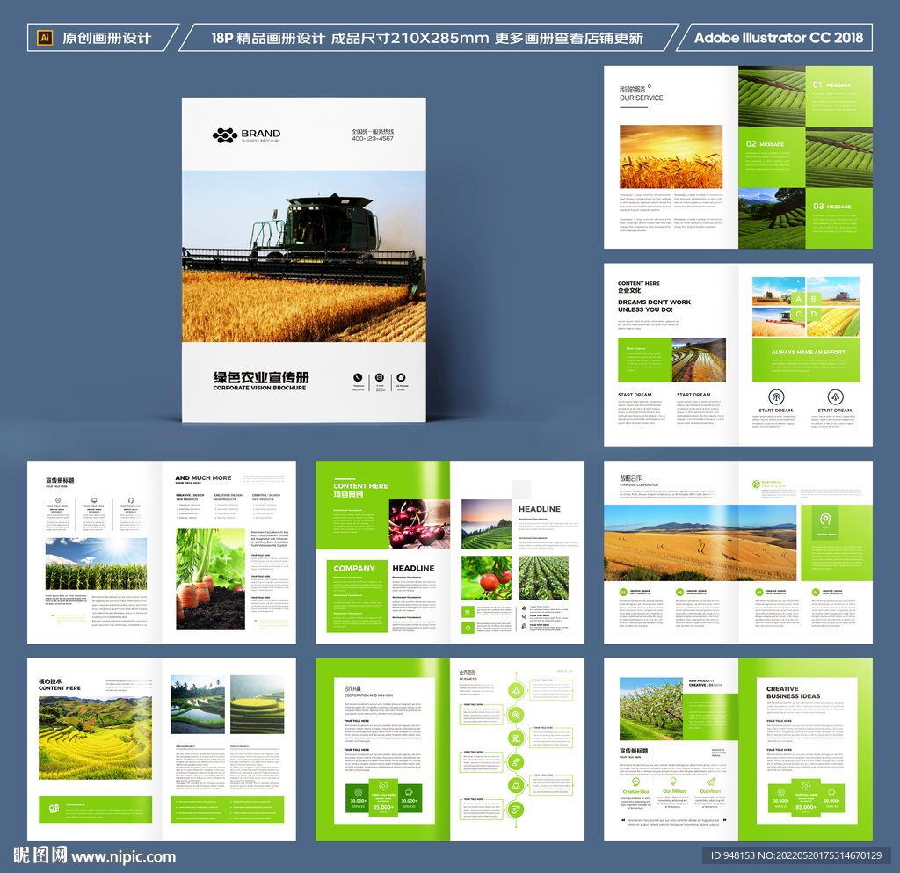The height and width of the screenshot is (873, 900).
Task: Click the green COMPANY block heading
Action: coord(354,568)
